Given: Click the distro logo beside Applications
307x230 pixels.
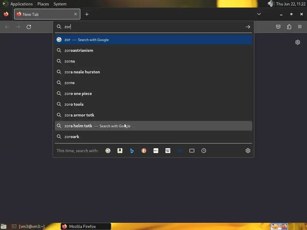Looking at the screenshot, I should [x=5, y=4].
